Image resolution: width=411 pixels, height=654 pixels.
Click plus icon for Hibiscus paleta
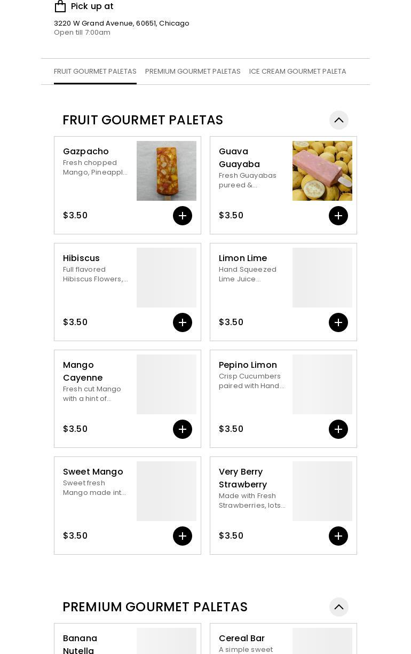point(183,322)
